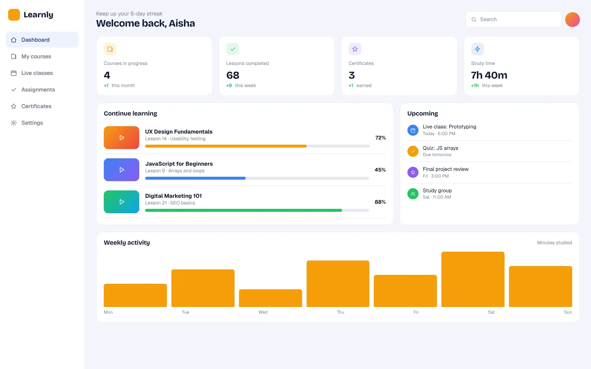Open the user profile avatar
Image resolution: width=591 pixels, height=369 pixels.
(573, 20)
